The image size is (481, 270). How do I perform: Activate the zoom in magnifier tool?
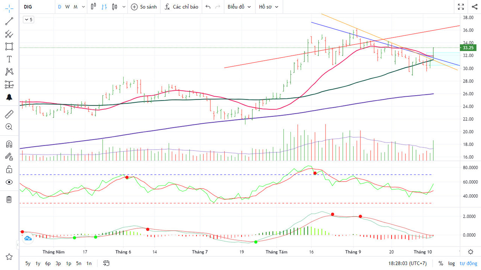(x=9, y=127)
